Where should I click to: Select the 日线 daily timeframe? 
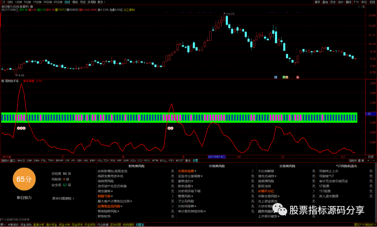(x=67, y=2)
